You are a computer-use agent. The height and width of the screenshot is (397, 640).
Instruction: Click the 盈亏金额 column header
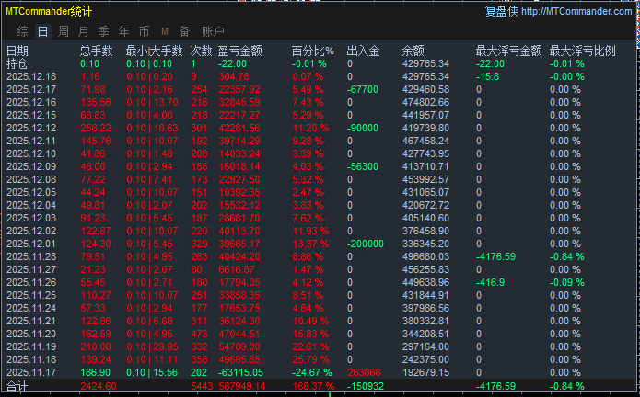click(240, 51)
